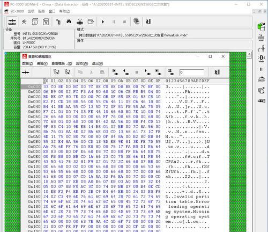Image resolution: width=268 pixels, height=232 pixels.
Task: Open the 查看模板 menu in sector editor
Action: [62, 63]
